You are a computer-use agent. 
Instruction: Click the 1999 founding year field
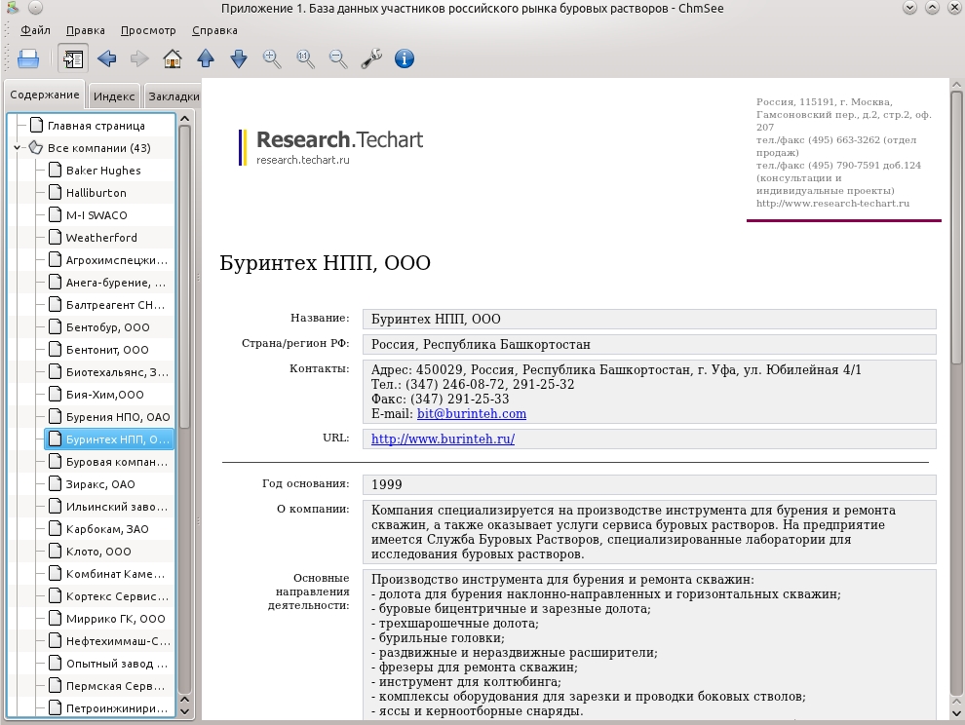click(x=649, y=484)
